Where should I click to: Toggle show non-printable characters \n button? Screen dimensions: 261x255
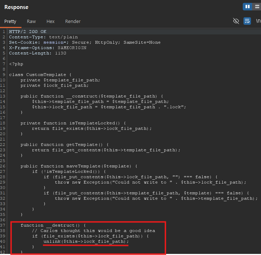click(x=258, y=21)
